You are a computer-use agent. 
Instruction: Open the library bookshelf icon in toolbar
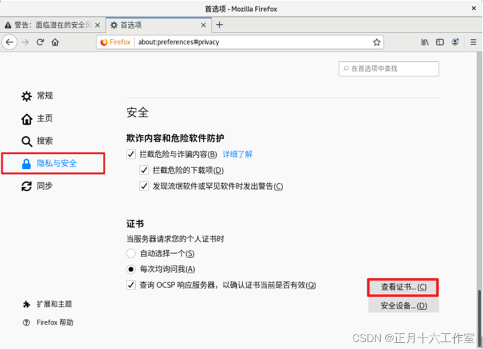click(425, 42)
